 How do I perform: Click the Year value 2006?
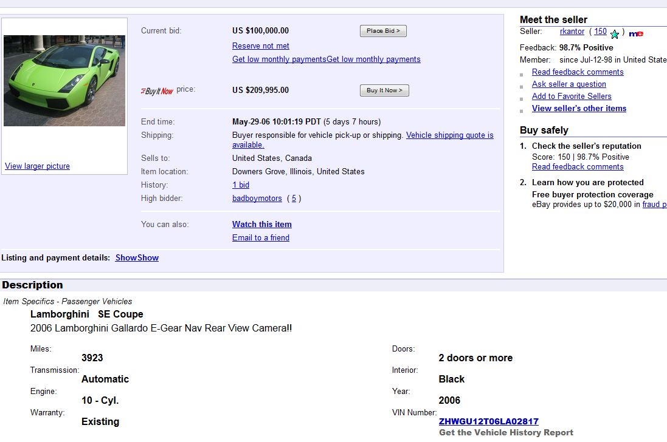449,400
